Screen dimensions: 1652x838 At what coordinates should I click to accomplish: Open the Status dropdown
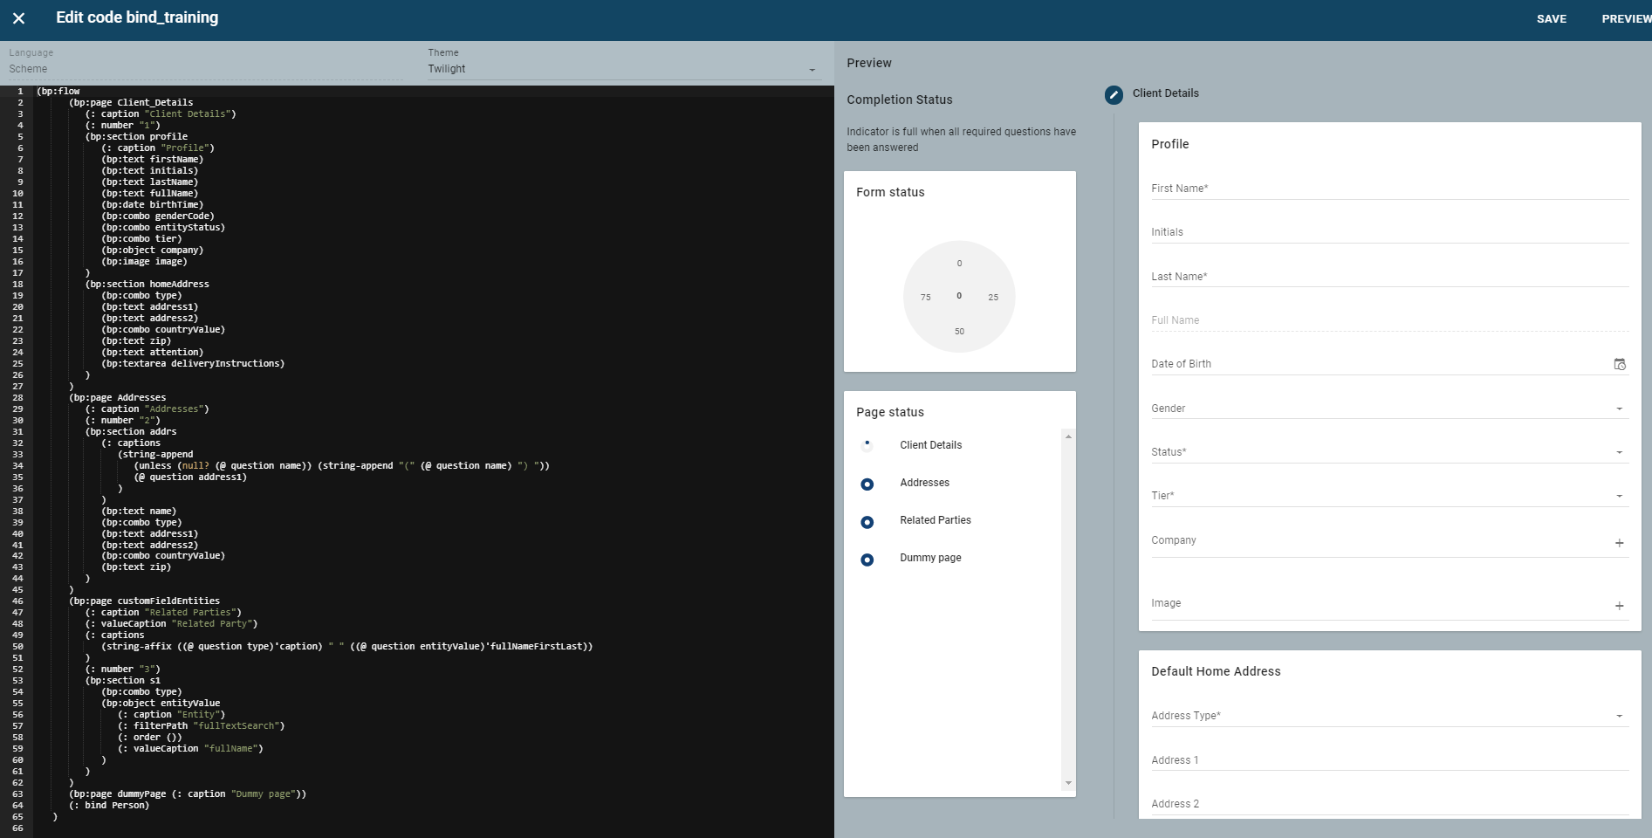[x=1619, y=452]
